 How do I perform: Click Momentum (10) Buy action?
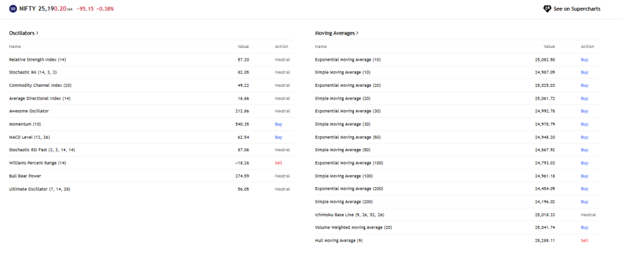279,124
